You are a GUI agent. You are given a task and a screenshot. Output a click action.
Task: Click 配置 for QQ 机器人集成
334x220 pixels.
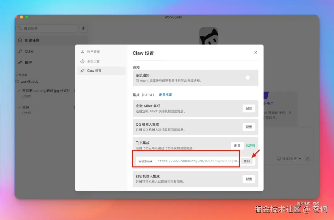[x=249, y=127]
